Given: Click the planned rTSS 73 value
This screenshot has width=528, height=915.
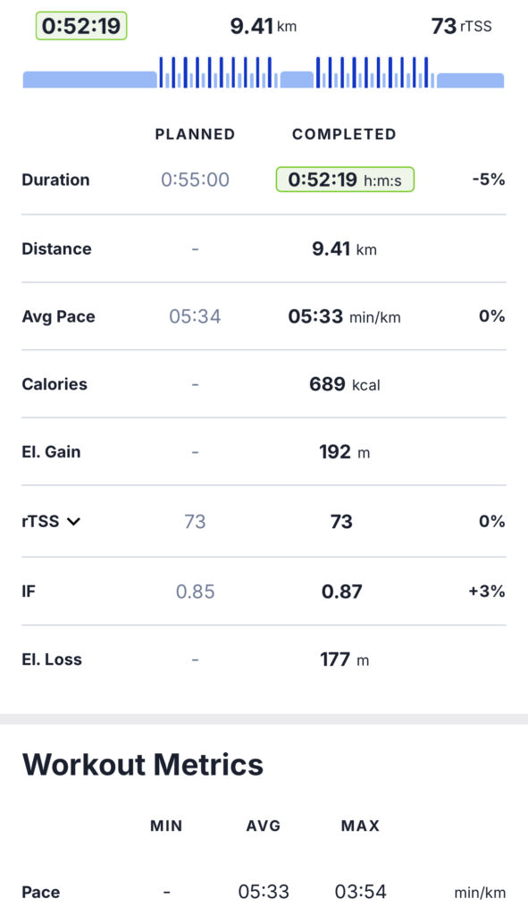Looking at the screenshot, I should click(x=195, y=521).
